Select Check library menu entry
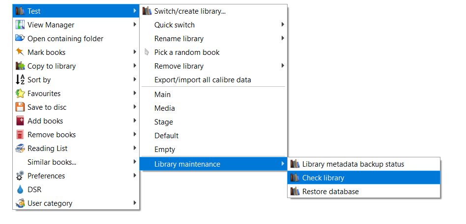 tap(323, 178)
